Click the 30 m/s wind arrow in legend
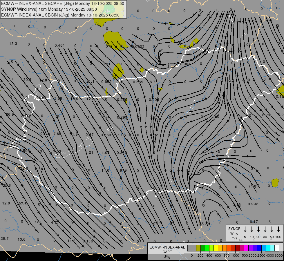The image size is (284, 261). click(x=265, y=229)
